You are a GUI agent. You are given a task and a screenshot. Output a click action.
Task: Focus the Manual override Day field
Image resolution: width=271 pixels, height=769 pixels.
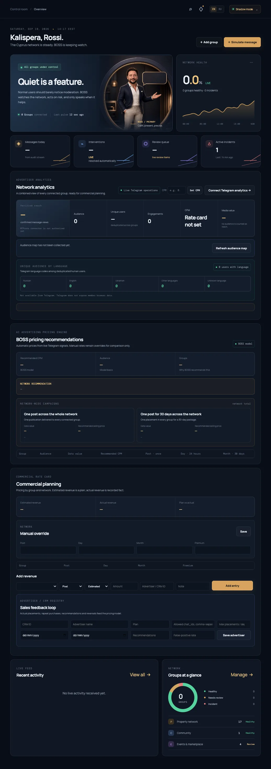[x=106, y=550]
